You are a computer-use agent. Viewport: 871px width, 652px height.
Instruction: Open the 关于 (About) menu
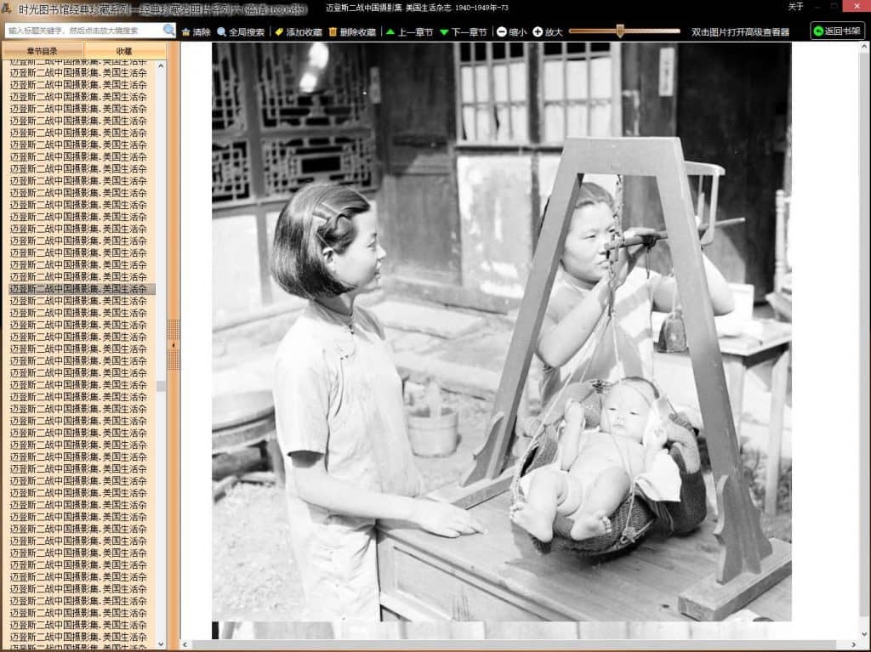795,7
